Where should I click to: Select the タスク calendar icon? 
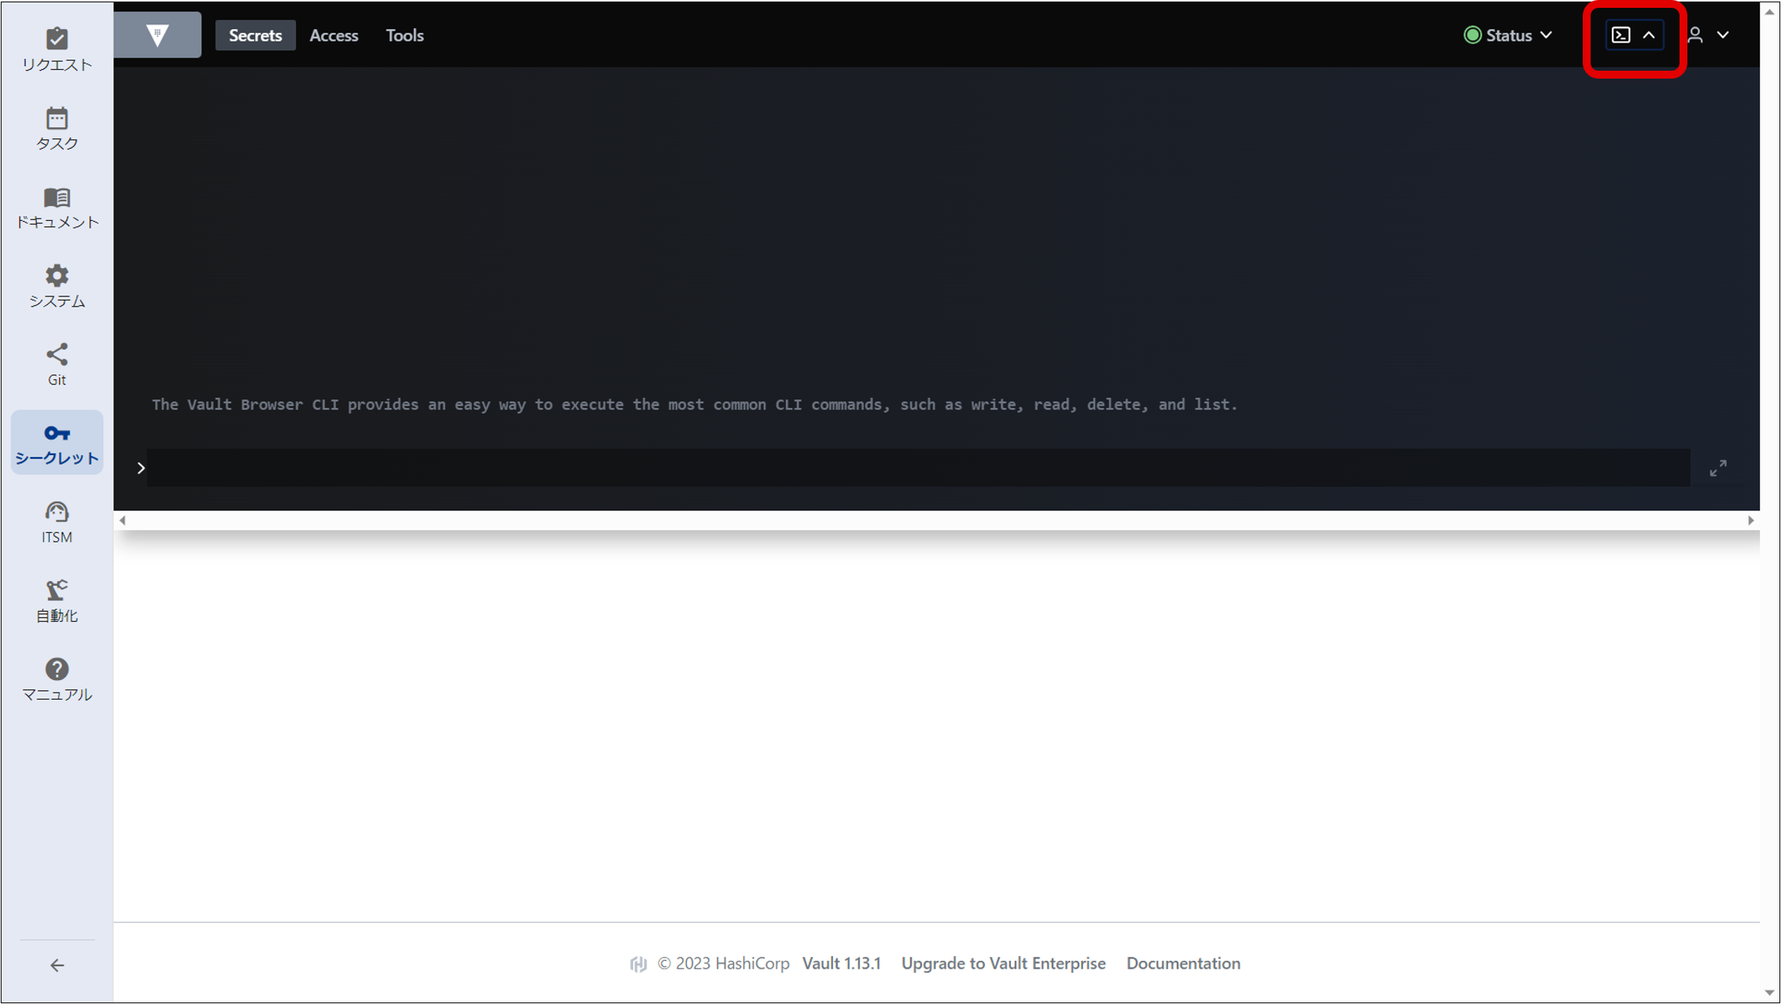click(x=56, y=127)
